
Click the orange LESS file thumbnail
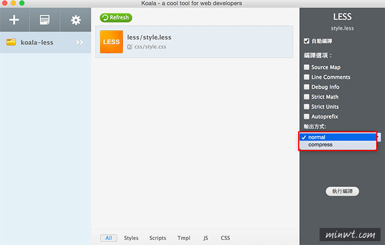(x=112, y=42)
